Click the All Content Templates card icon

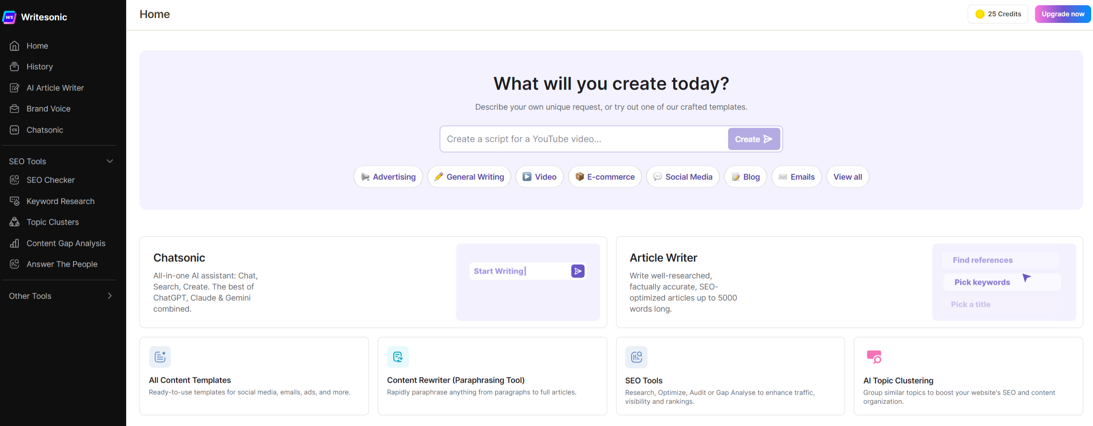point(160,357)
